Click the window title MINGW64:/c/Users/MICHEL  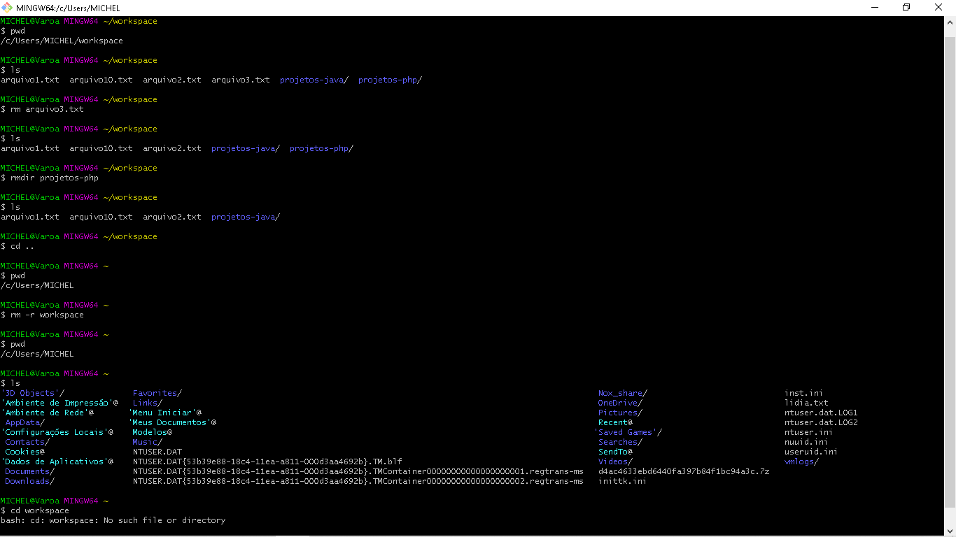68,8
